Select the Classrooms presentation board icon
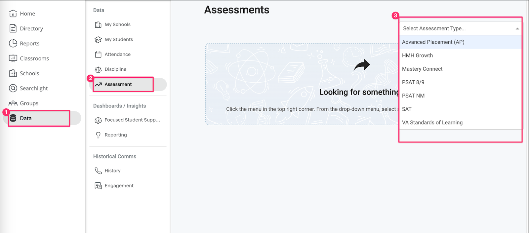The height and width of the screenshot is (233, 529). (13, 58)
